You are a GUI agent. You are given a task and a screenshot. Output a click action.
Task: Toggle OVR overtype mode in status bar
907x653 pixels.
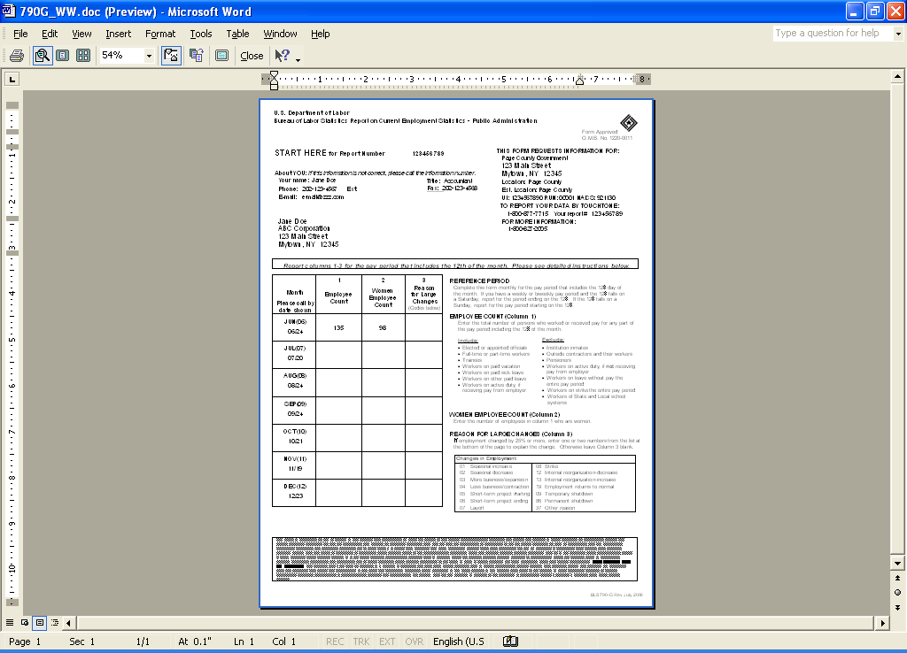tap(414, 641)
